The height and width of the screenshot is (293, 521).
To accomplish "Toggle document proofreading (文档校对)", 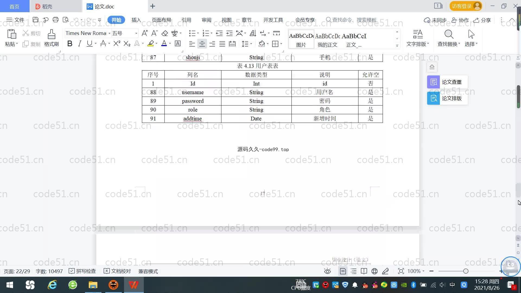I will click(117, 271).
